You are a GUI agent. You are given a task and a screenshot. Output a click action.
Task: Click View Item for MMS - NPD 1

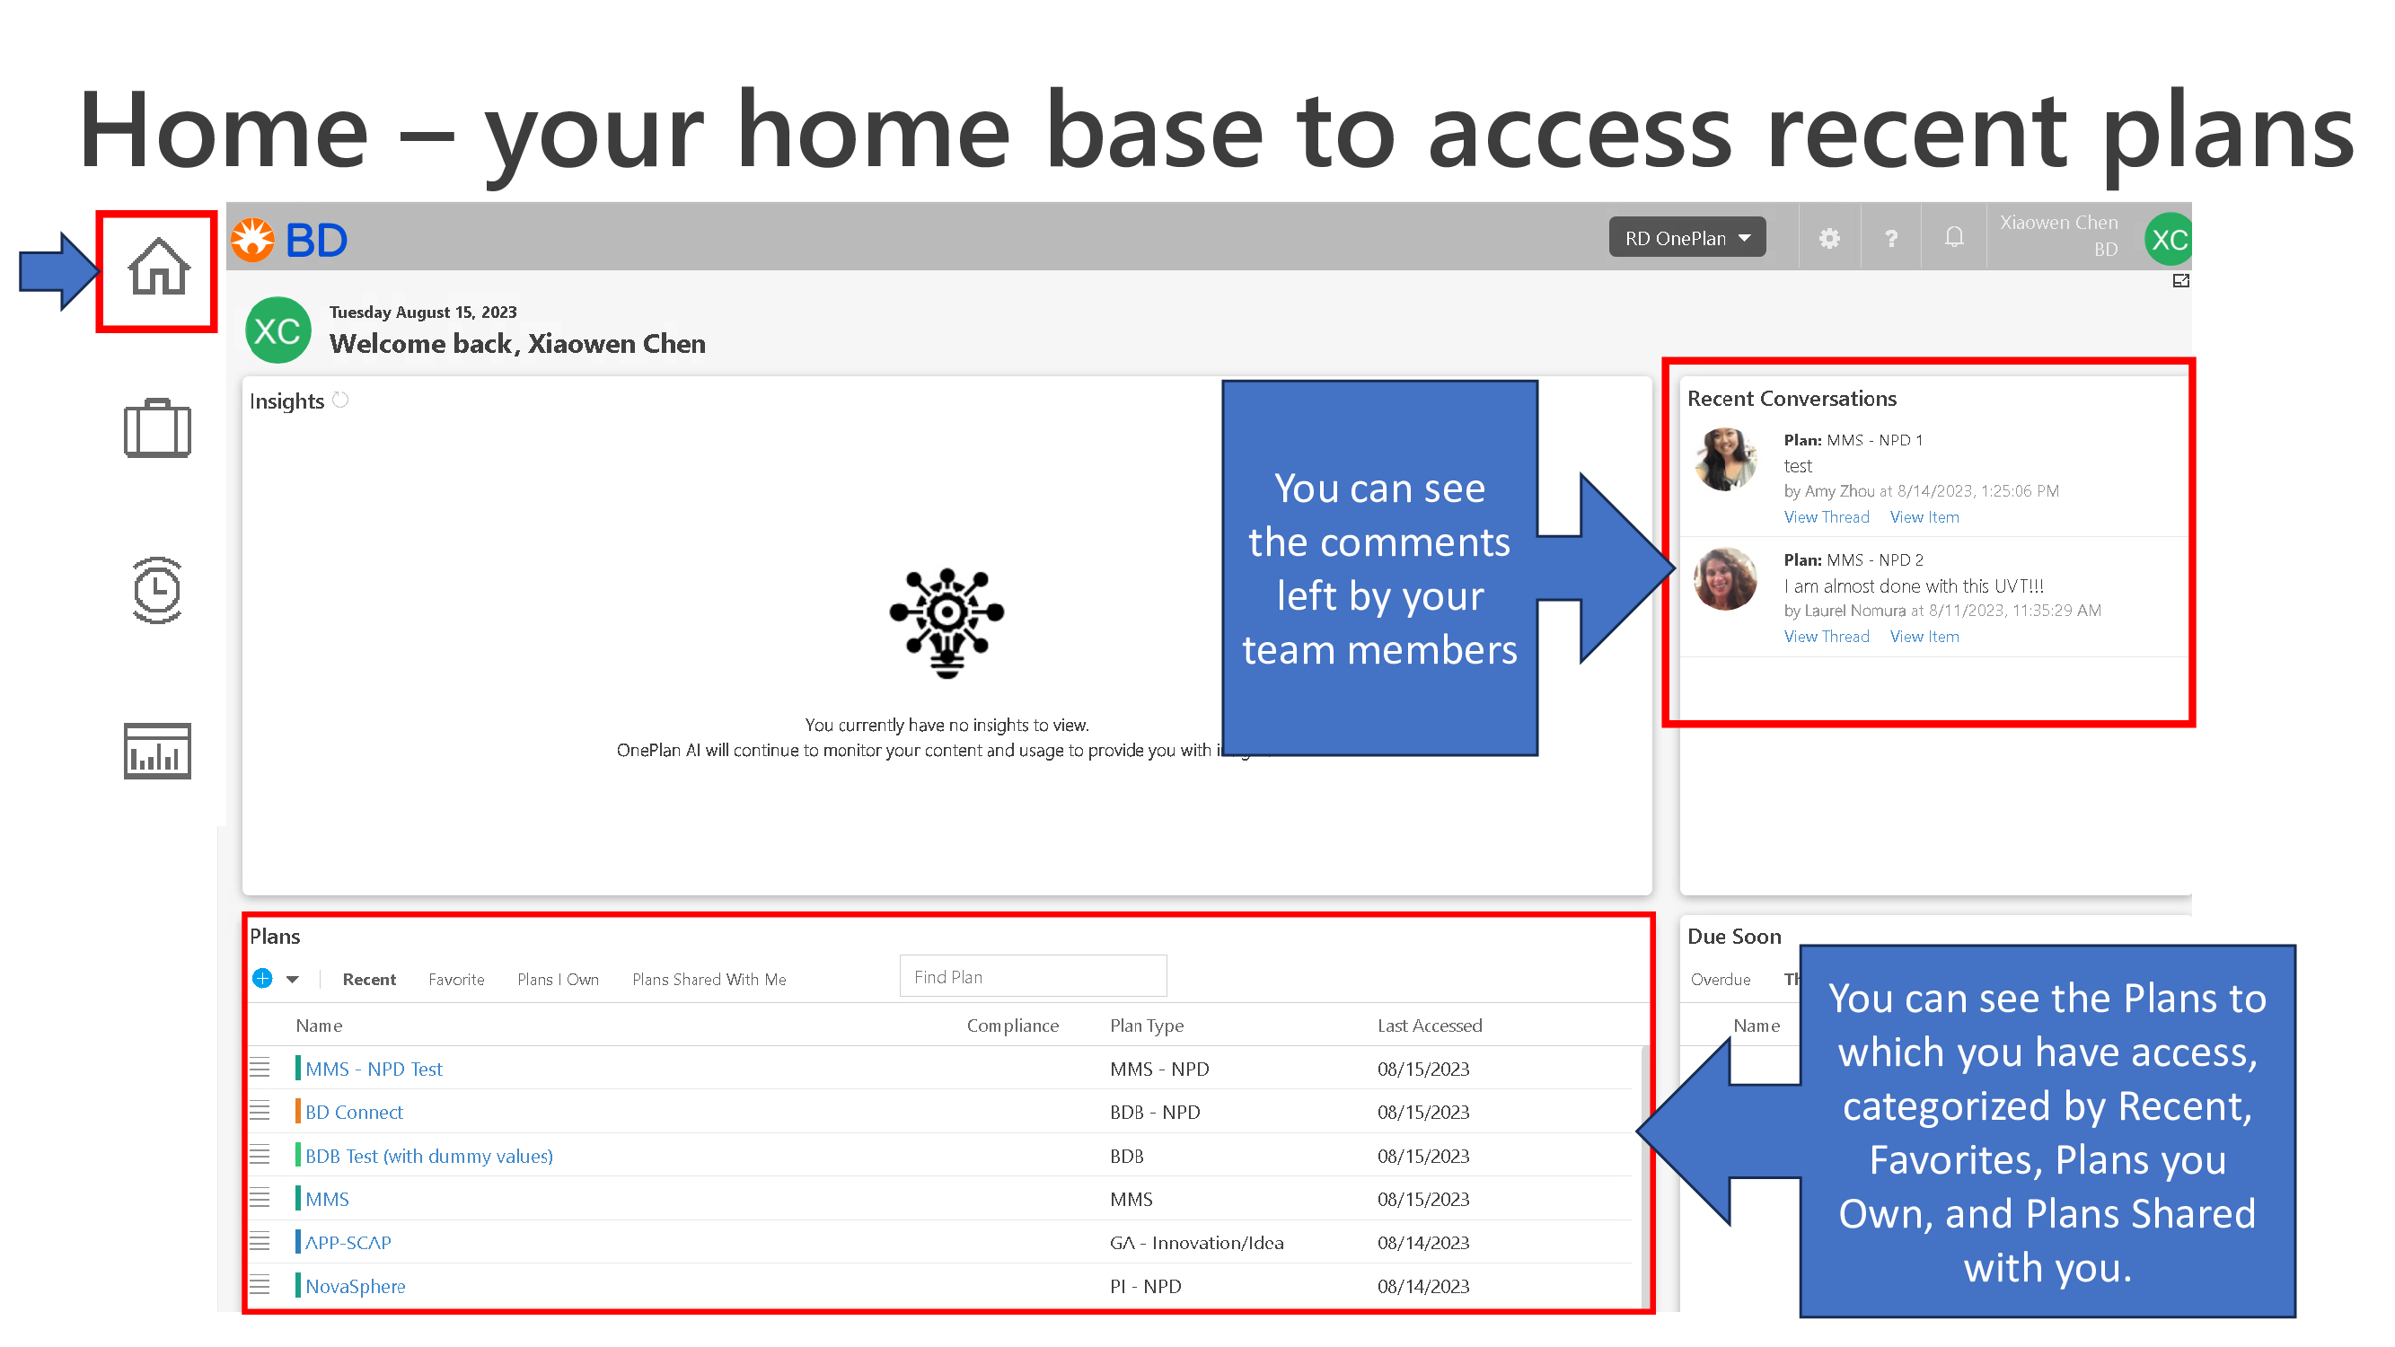pos(1924,517)
